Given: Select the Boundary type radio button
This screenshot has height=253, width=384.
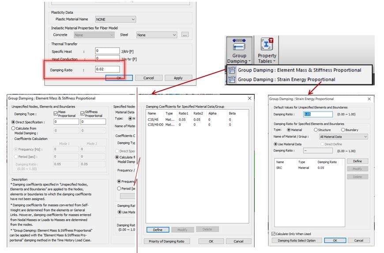Looking at the screenshot, I should [x=343, y=130].
